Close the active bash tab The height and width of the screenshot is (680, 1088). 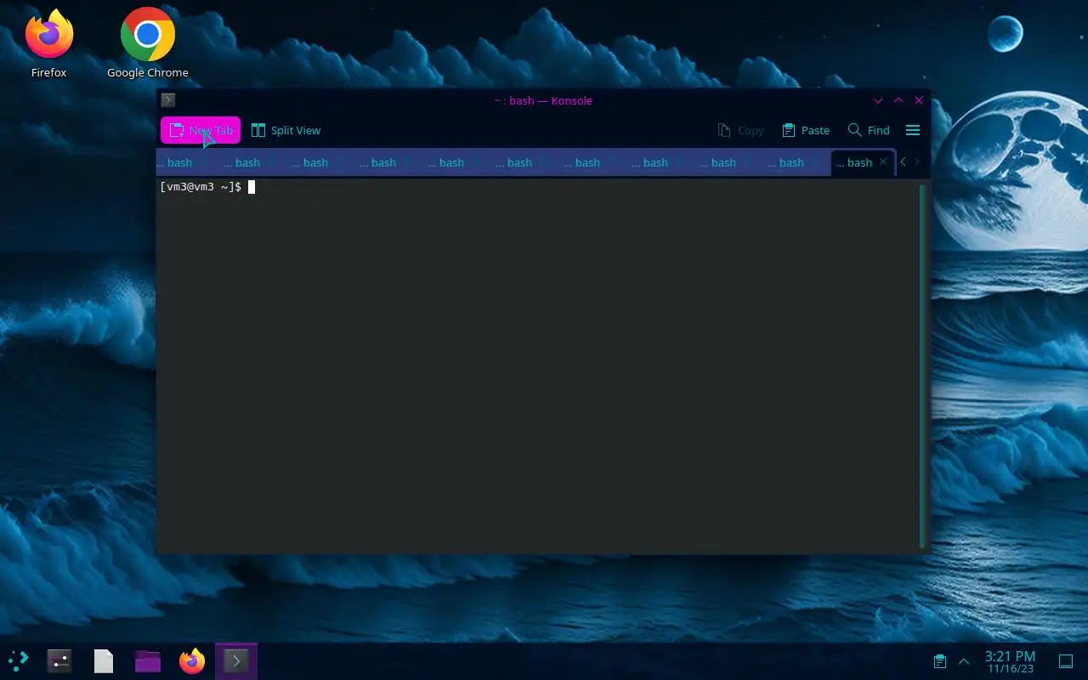(883, 161)
